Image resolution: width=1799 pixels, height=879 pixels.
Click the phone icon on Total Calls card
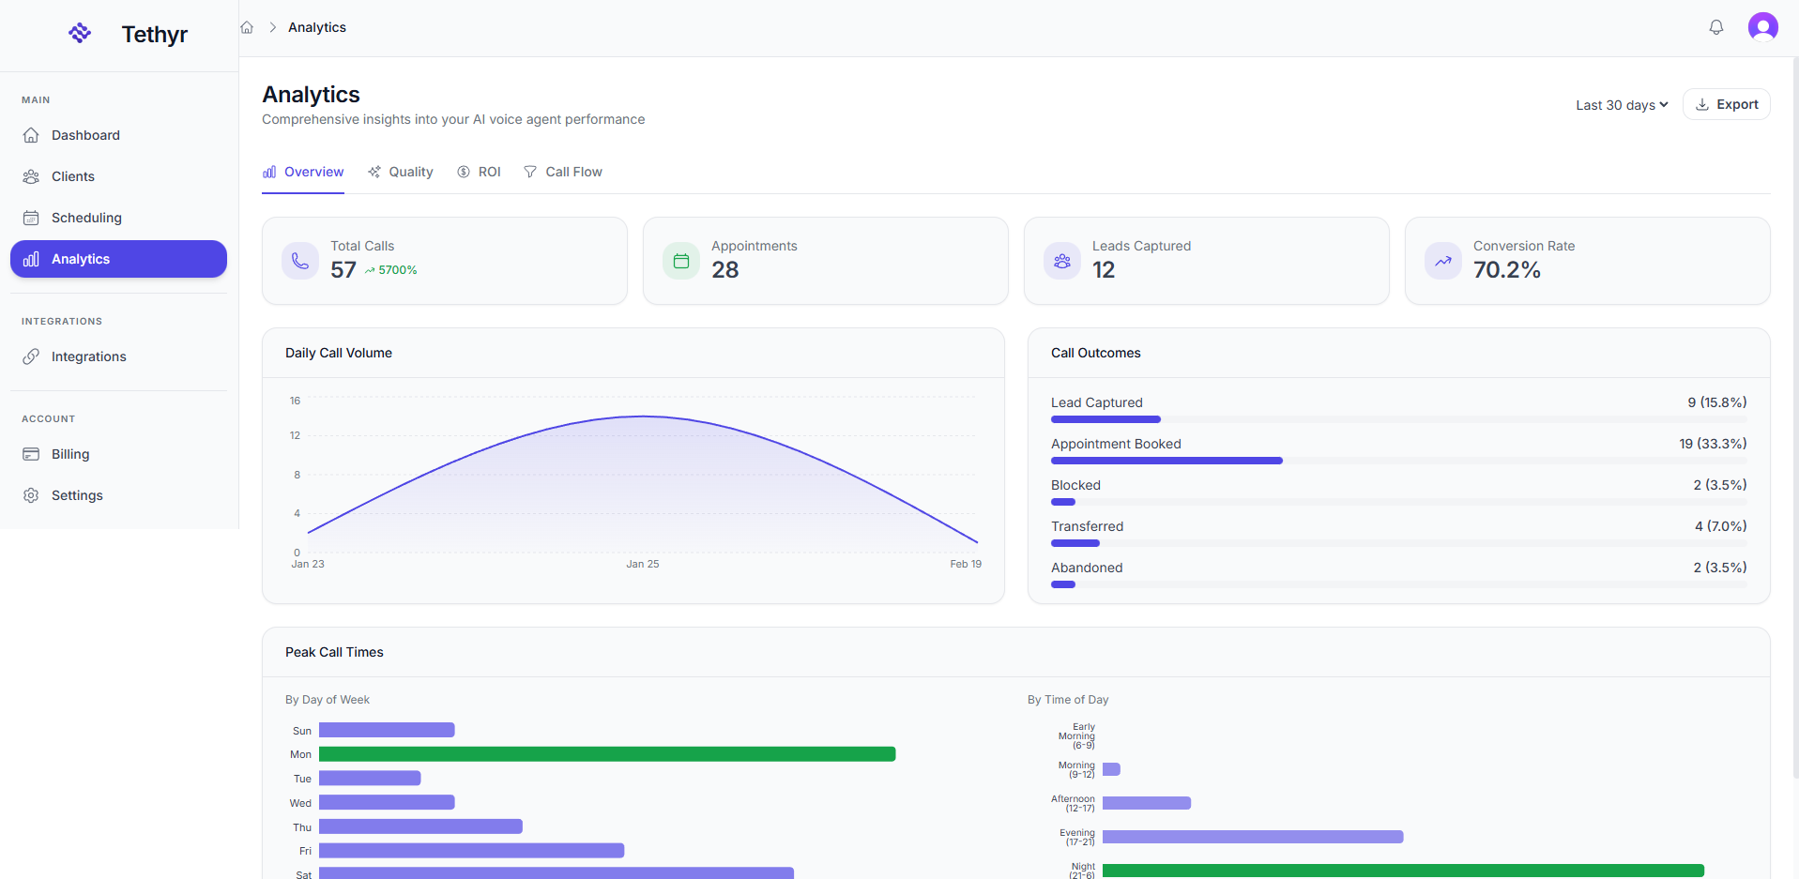(x=299, y=261)
